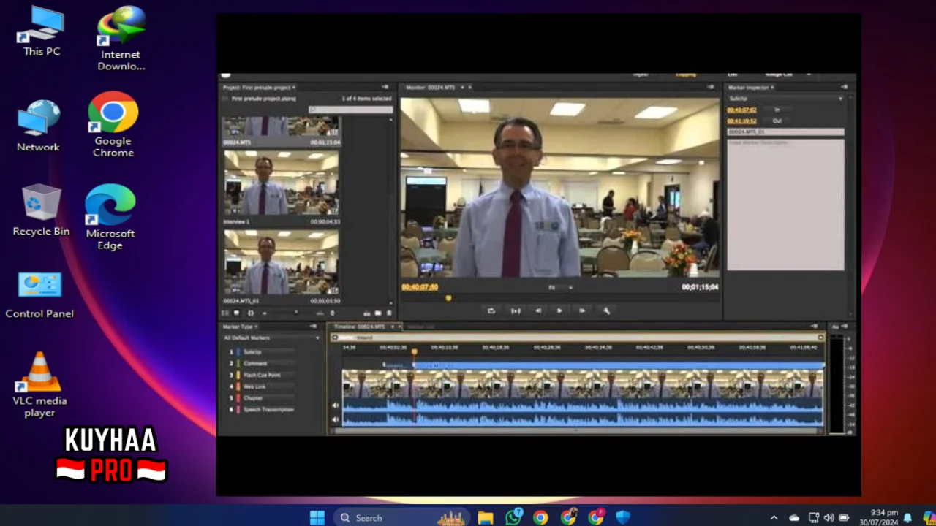Click the Out button in Marker Inspector

pyautogui.click(x=777, y=121)
